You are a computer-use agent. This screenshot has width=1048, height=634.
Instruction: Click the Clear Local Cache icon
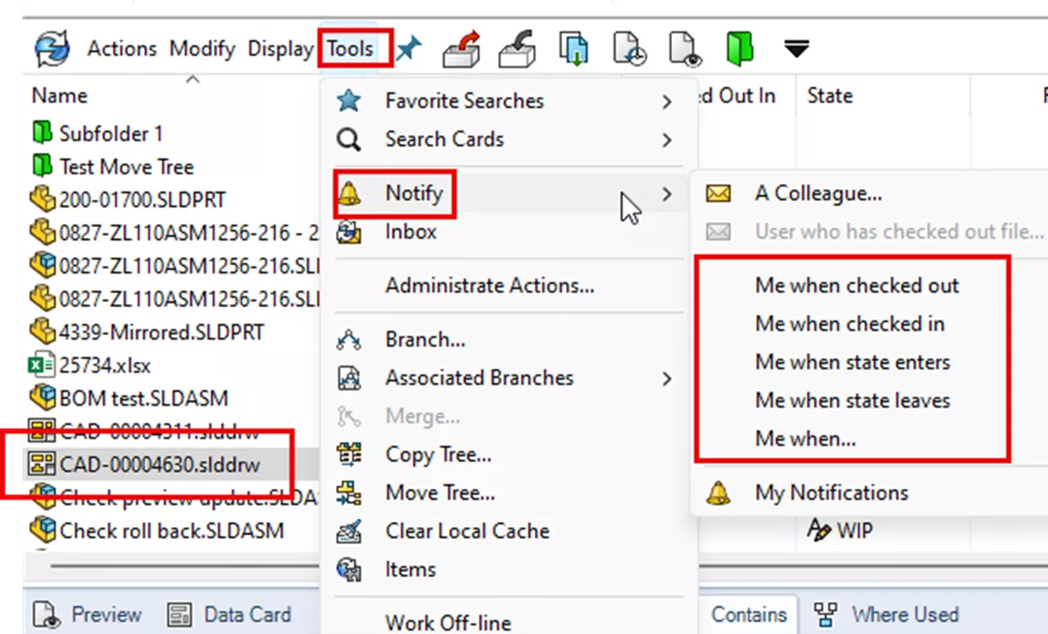point(349,531)
